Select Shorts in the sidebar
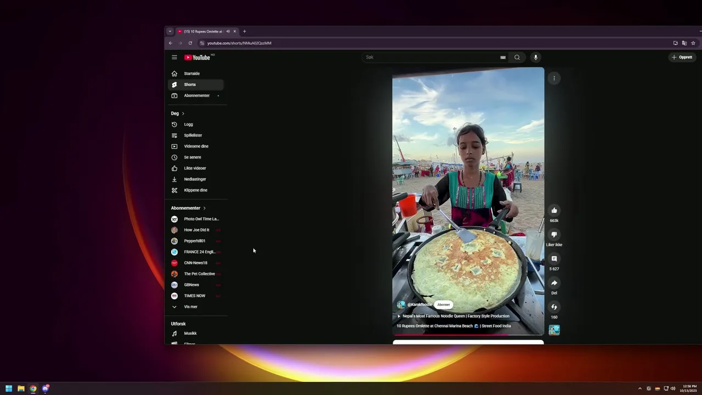The height and width of the screenshot is (395, 702). tap(196, 84)
